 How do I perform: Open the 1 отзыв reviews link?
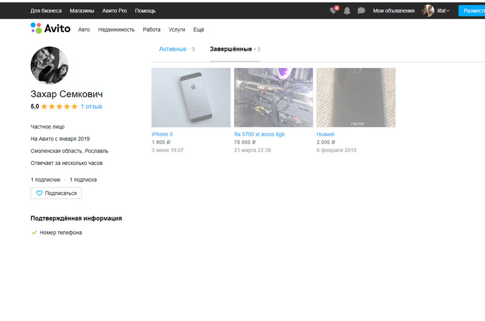(x=91, y=107)
